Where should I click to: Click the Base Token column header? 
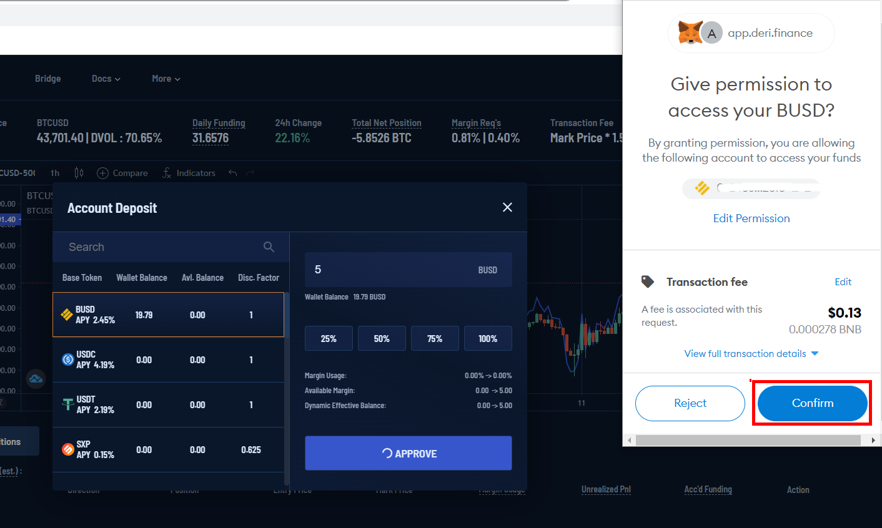[x=82, y=278]
